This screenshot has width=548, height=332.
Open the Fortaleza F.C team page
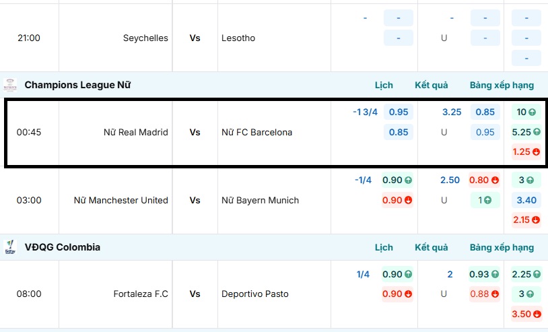[141, 294]
